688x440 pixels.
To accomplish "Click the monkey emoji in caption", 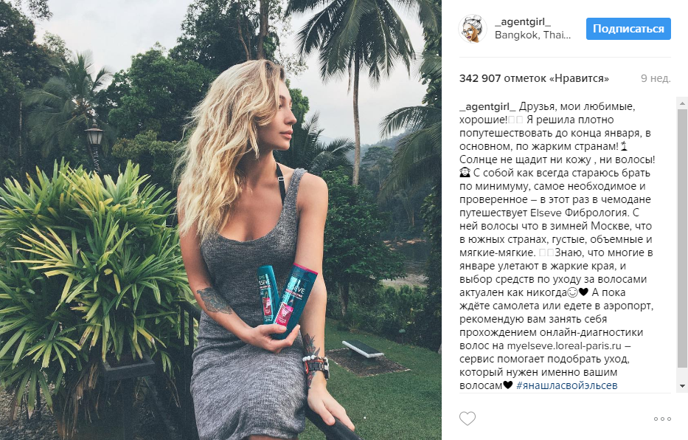I will [465, 173].
